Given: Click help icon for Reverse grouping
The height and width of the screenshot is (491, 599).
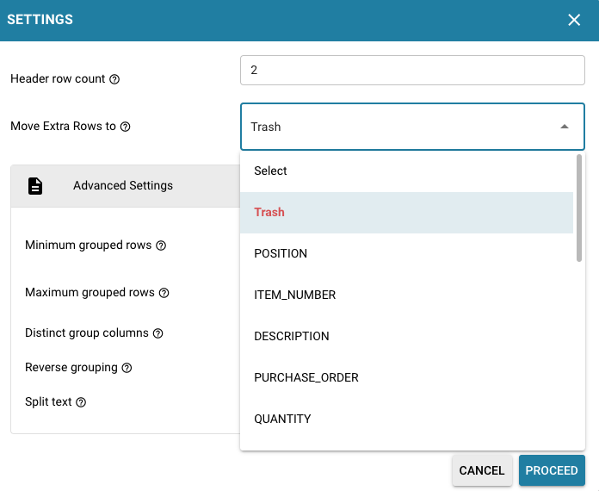Looking at the screenshot, I should 127,368.
